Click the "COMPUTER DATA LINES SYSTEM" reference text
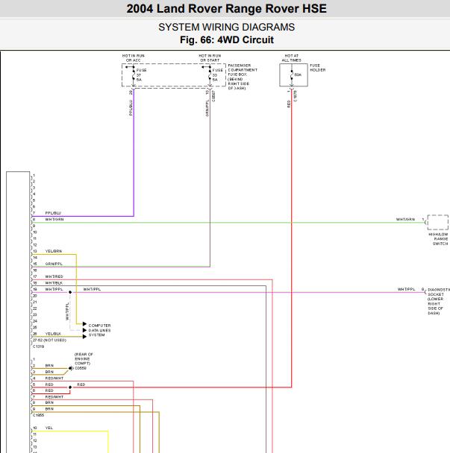 (x=99, y=330)
